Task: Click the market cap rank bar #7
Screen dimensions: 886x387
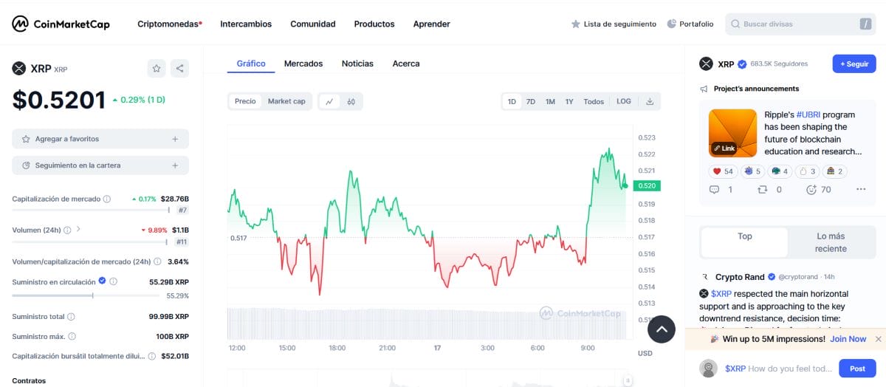Action: click(91, 210)
